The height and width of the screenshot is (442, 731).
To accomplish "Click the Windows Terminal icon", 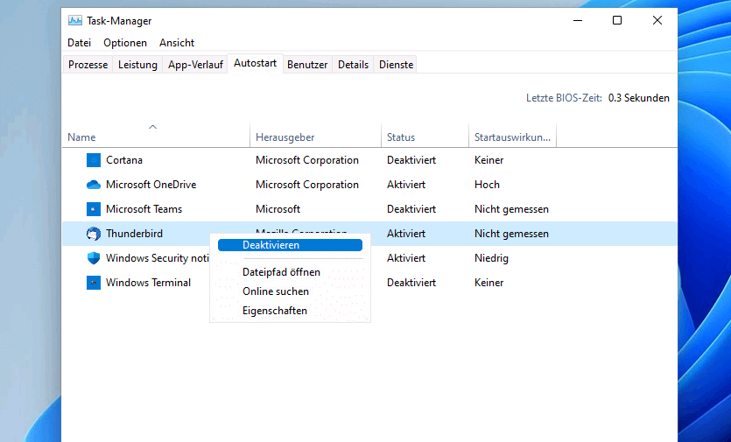I will [x=94, y=283].
